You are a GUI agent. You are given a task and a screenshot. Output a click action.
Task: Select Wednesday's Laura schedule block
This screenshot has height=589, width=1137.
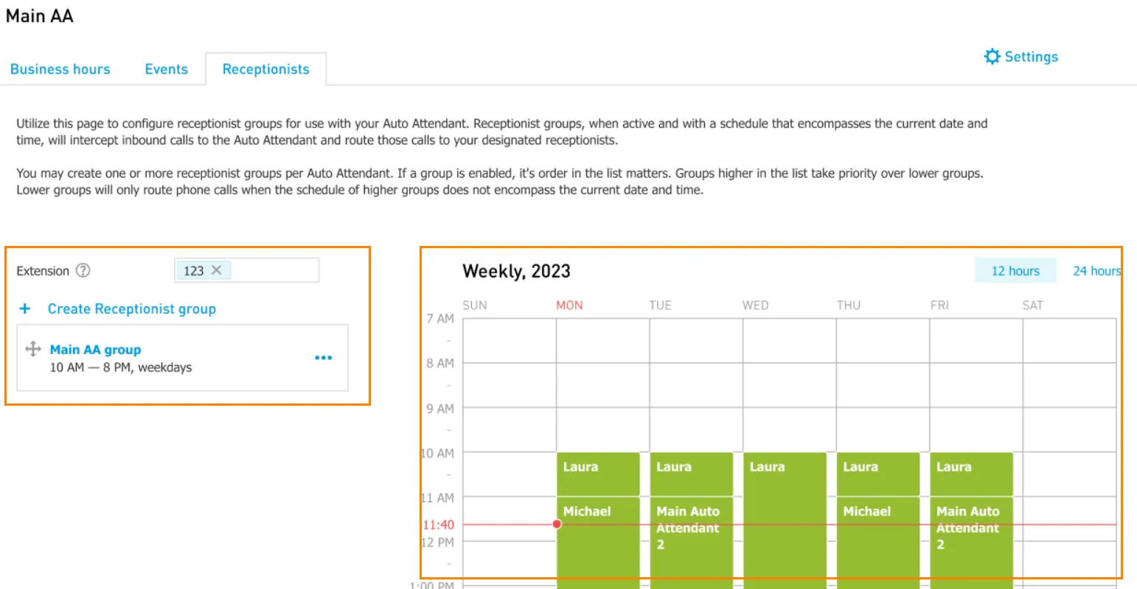[785, 520]
